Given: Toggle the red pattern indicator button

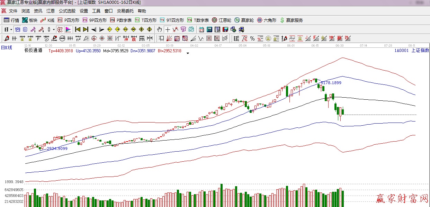Looking at the screenshot, I should click(x=60, y=29).
